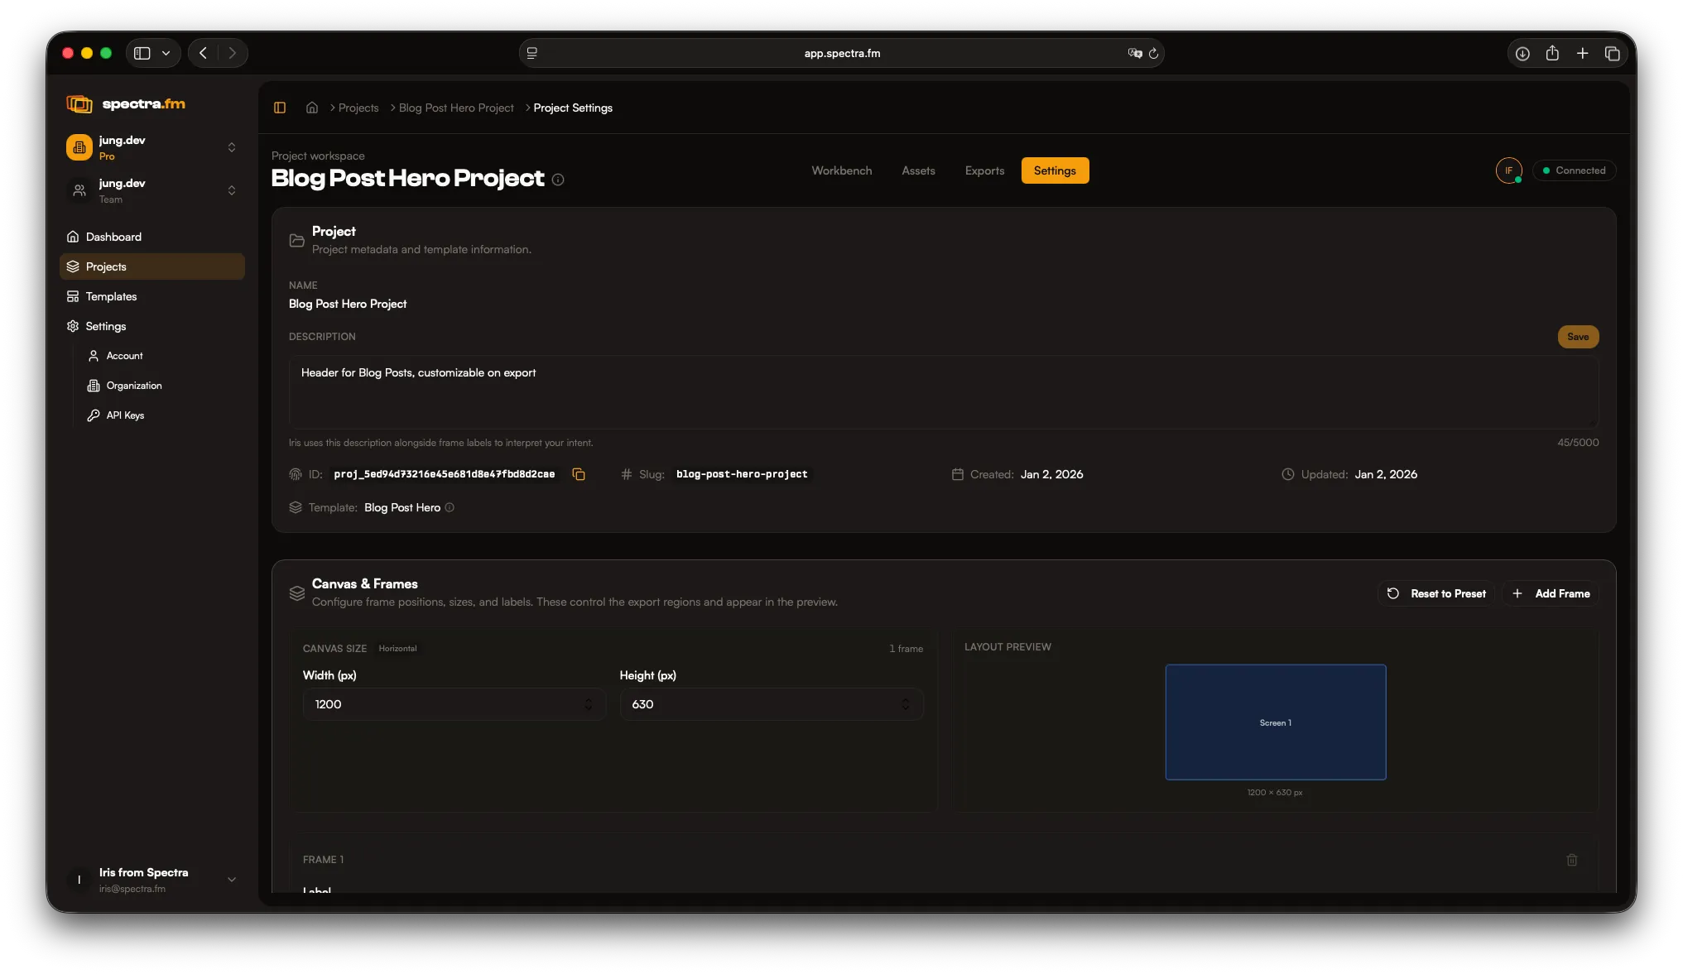Open the Exports tab

click(983, 170)
